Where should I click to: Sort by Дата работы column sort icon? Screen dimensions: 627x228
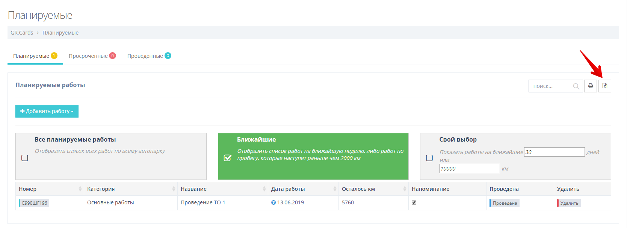335,189
